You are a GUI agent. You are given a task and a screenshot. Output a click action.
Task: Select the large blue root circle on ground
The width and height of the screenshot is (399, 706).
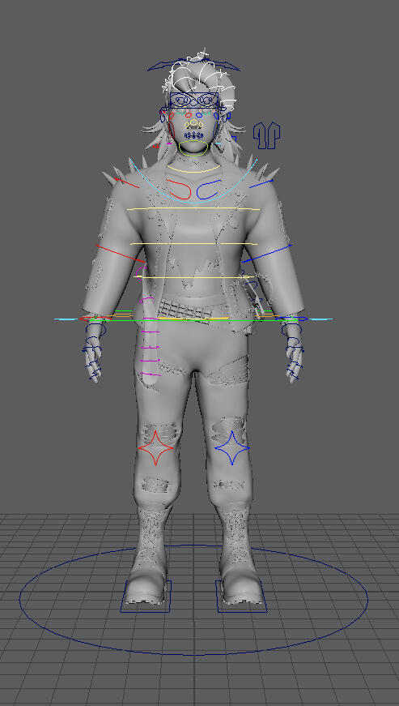(193, 599)
